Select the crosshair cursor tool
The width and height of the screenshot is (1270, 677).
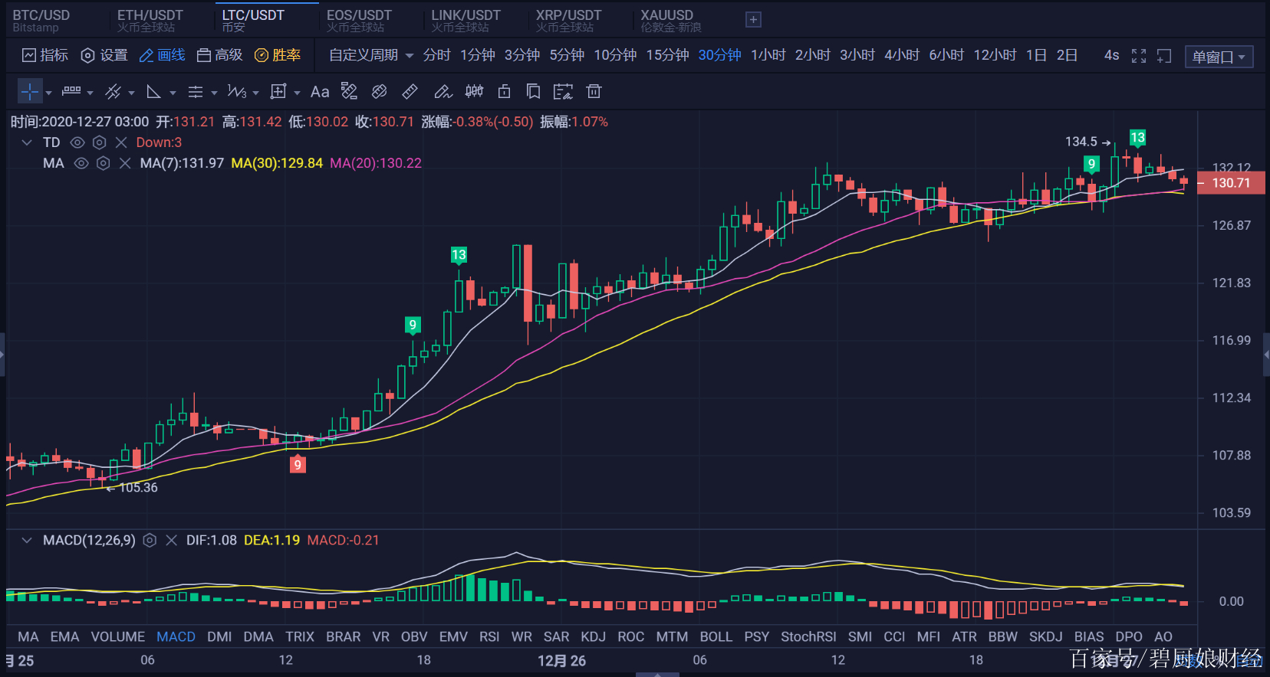[29, 92]
